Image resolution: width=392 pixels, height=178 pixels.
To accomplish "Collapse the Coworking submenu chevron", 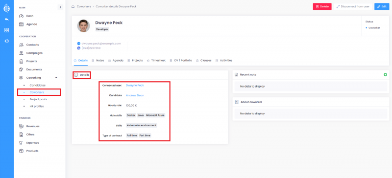I will [56, 78].
